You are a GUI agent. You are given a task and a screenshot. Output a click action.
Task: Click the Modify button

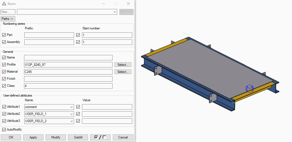click(x=56, y=137)
